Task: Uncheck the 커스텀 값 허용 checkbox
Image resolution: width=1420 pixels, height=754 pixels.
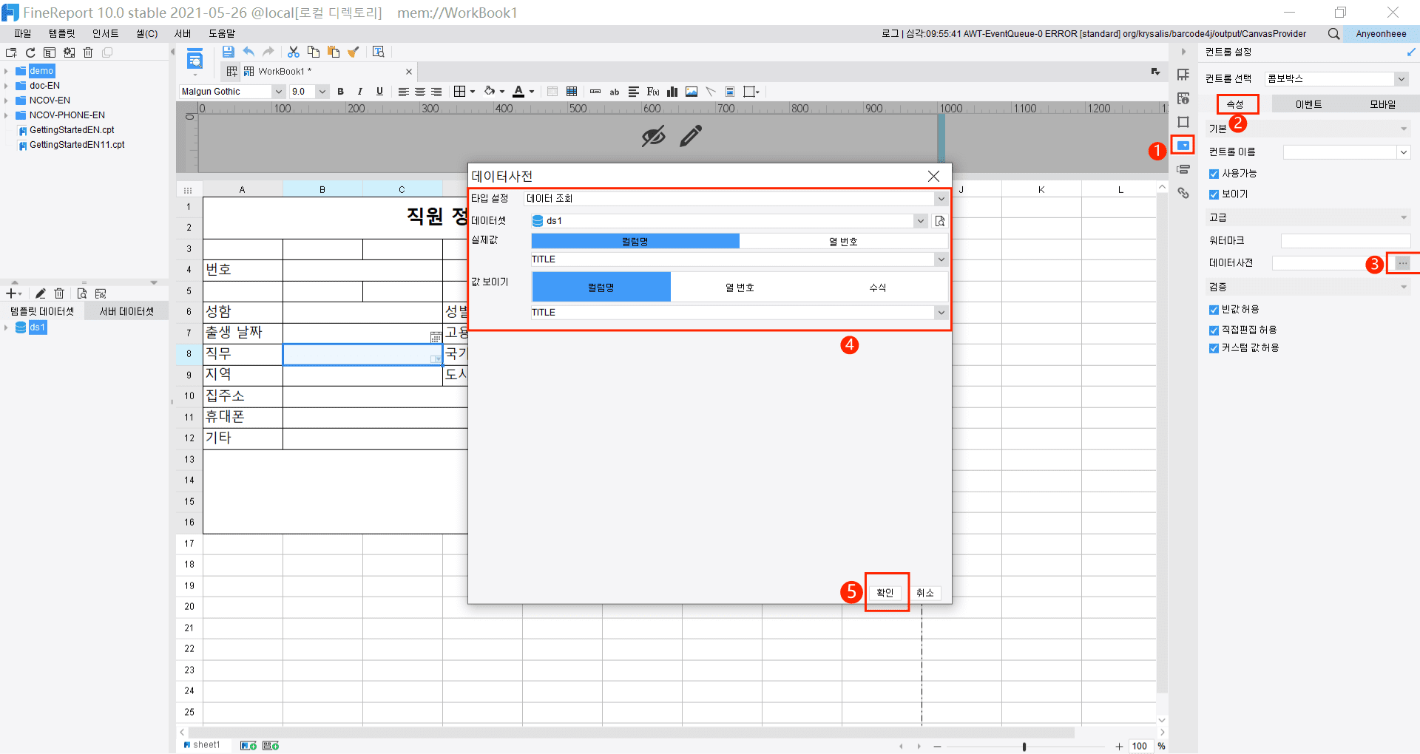Action: (1214, 348)
